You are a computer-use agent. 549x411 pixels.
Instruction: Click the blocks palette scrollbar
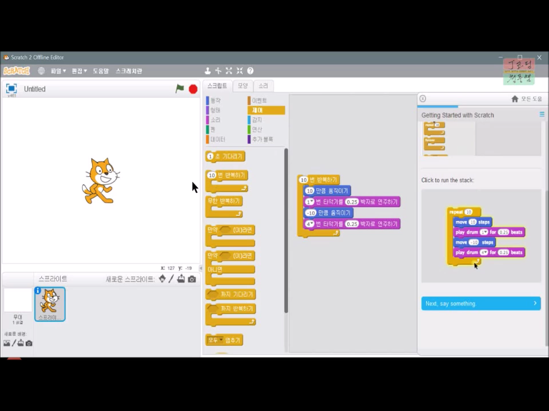coord(286,231)
